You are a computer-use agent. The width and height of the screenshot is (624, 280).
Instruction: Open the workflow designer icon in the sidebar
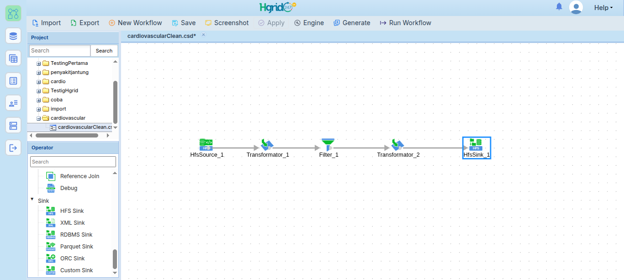(x=13, y=13)
